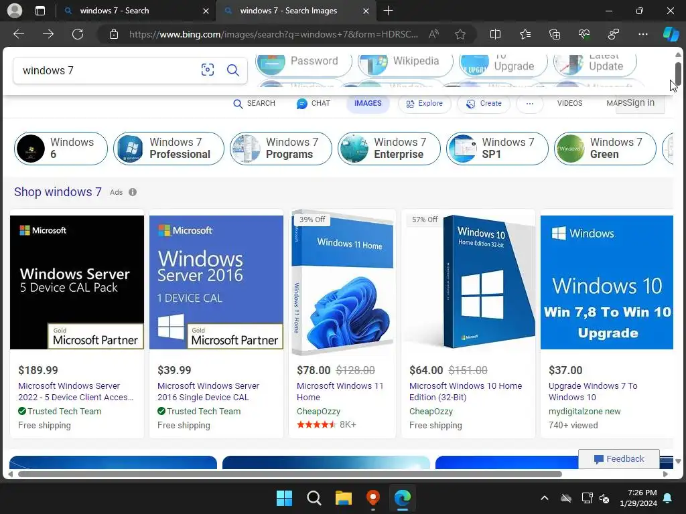686x514 pixels.
Task: Open Browser essentials heart icon
Action: [584, 34]
